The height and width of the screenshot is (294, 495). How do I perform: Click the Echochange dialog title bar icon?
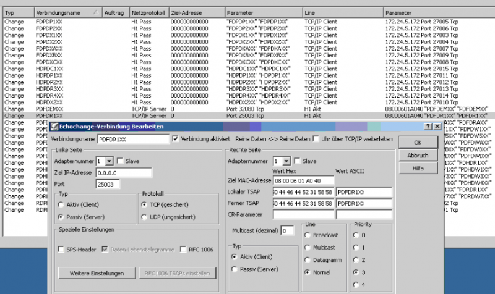[x=54, y=126]
